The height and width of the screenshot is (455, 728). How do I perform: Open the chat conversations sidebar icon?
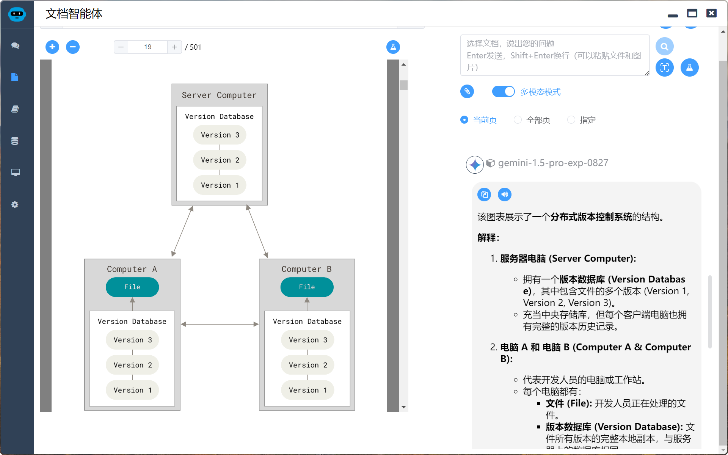[x=15, y=45]
